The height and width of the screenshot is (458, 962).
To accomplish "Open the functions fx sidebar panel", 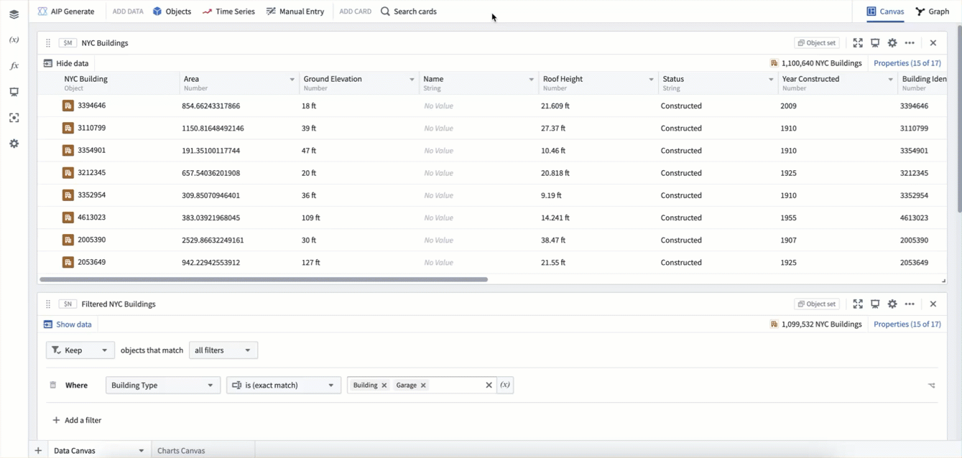I will (14, 66).
